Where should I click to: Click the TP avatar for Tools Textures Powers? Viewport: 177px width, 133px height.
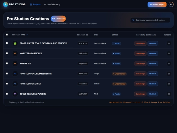pos(15,94)
